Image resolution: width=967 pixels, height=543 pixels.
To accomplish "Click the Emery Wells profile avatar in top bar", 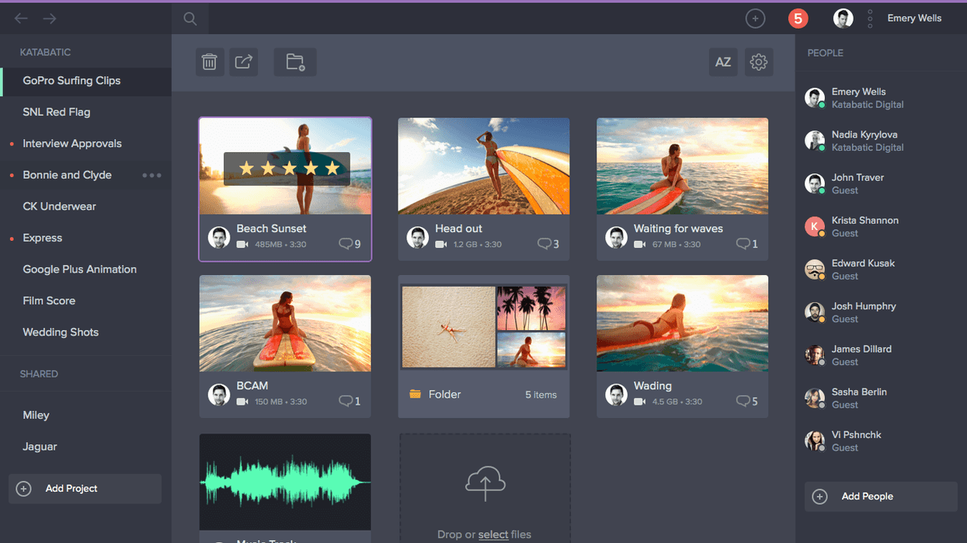I will click(x=843, y=19).
